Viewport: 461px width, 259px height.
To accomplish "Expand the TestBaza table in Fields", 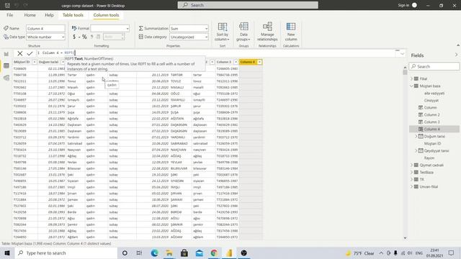I will (411, 172).
